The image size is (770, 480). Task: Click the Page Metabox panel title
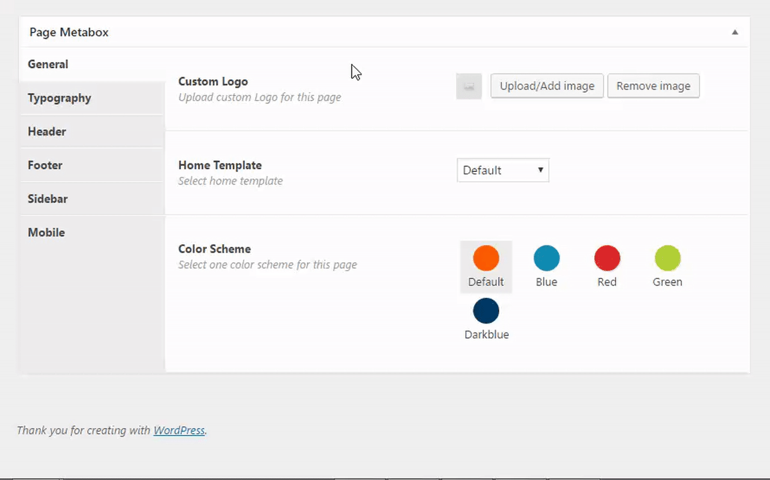[x=69, y=32]
